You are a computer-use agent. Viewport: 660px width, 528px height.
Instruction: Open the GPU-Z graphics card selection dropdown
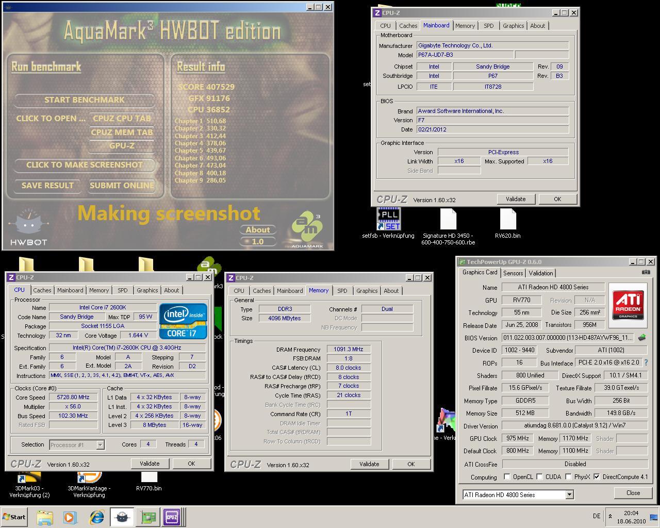pyautogui.click(x=569, y=495)
